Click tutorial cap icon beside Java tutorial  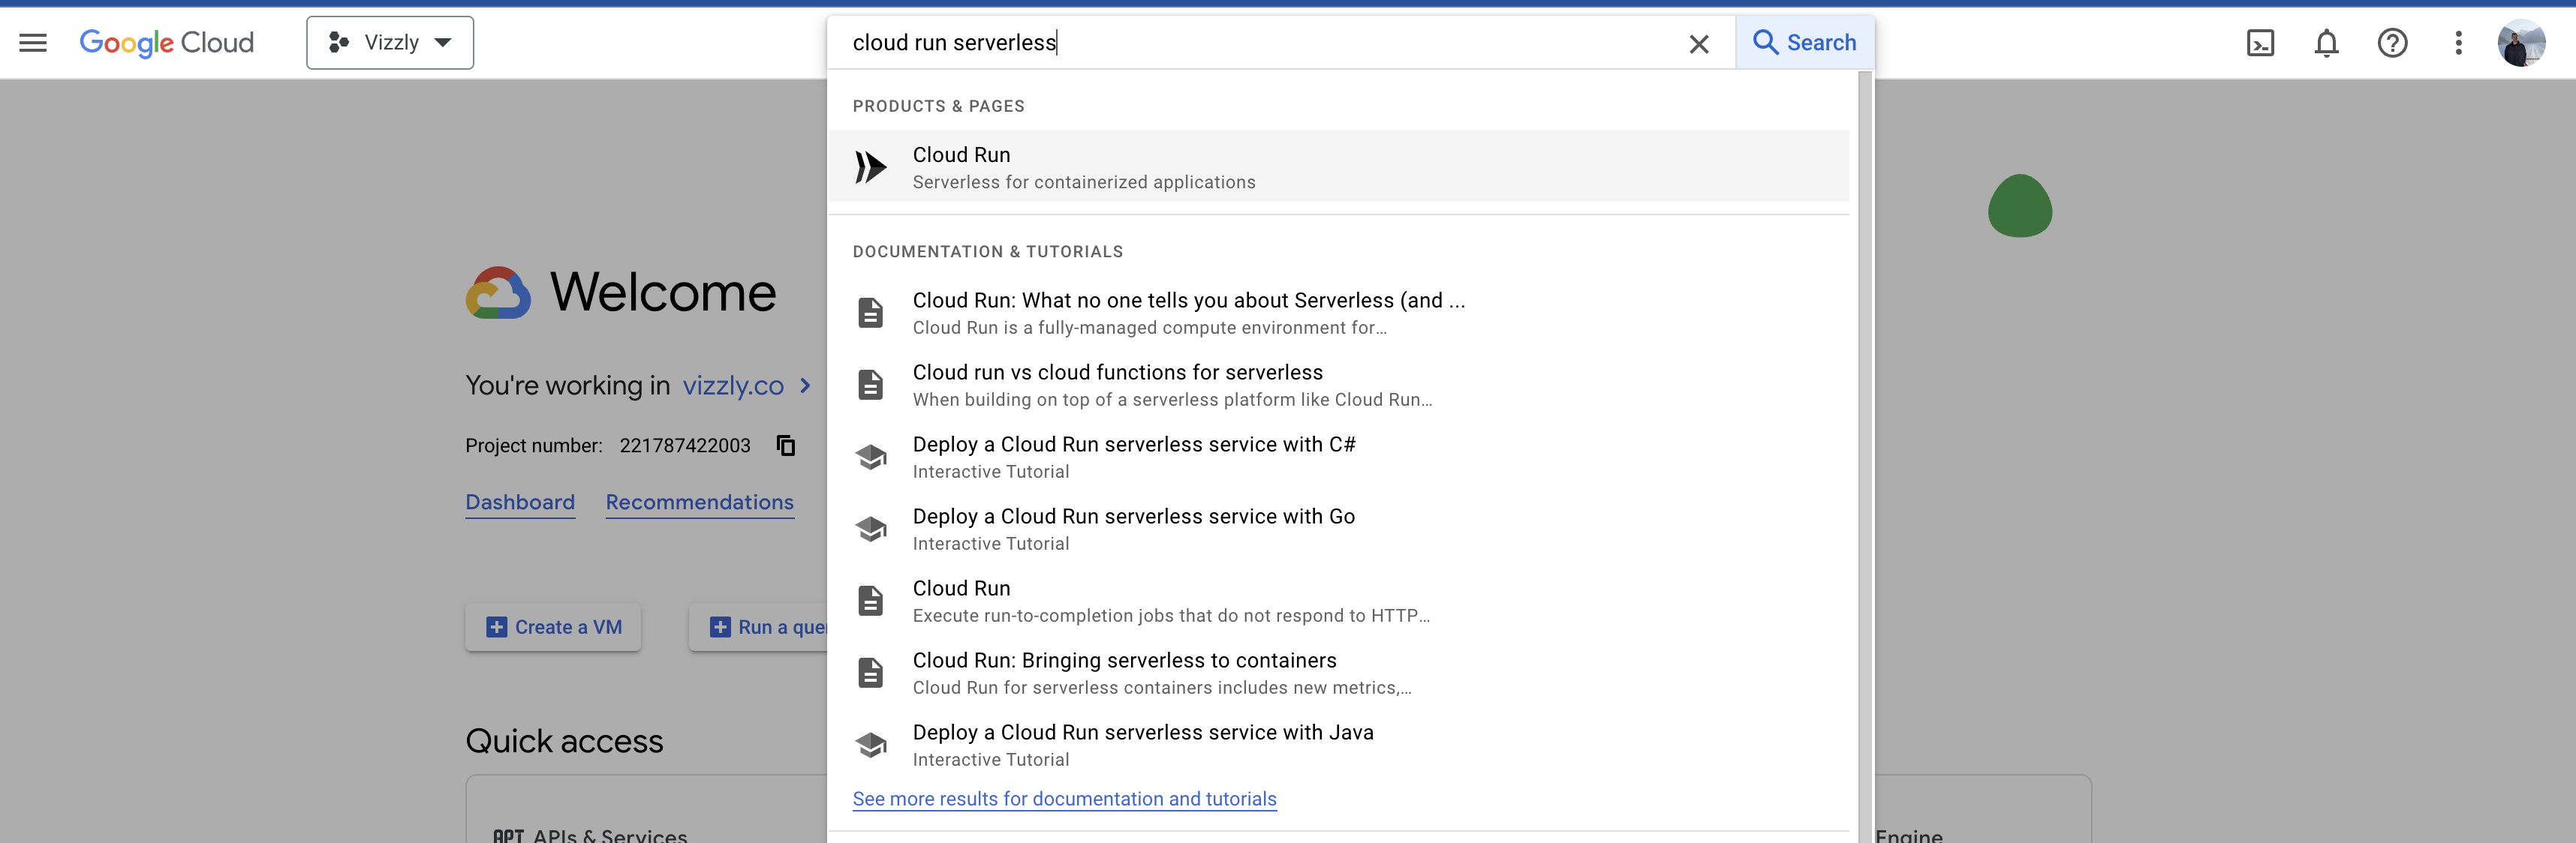coord(870,744)
